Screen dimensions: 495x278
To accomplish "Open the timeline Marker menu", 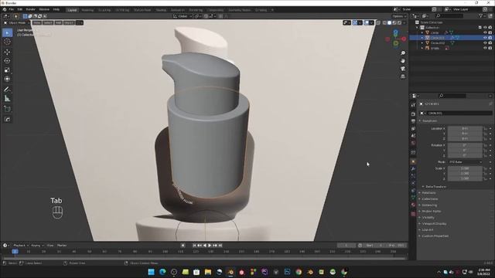I will click(x=62, y=246).
